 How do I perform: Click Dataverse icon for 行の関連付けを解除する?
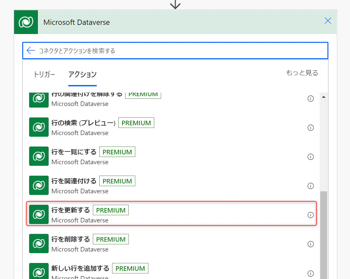coord(39,100)
